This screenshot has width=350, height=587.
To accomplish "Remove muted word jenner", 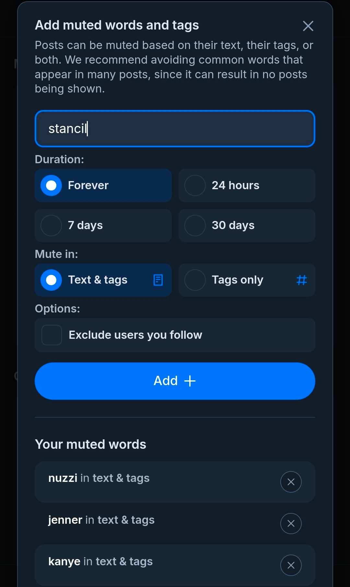I will [291, 523].
